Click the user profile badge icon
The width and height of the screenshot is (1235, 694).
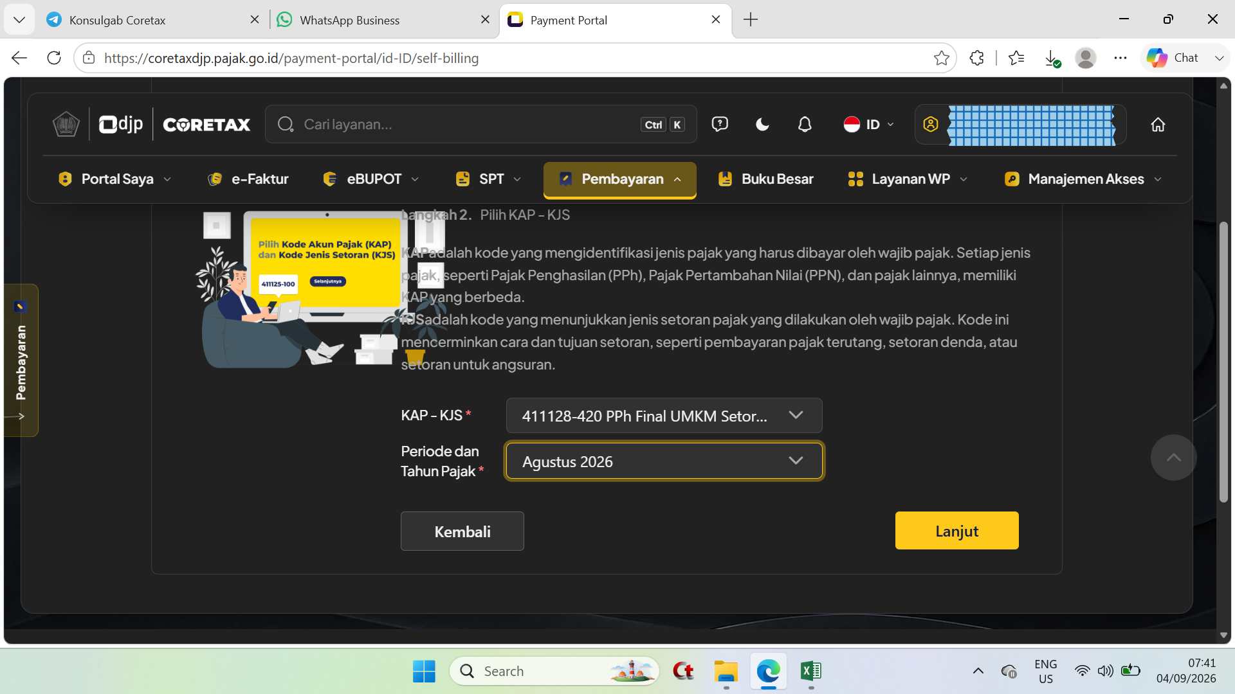click(931, 124)
